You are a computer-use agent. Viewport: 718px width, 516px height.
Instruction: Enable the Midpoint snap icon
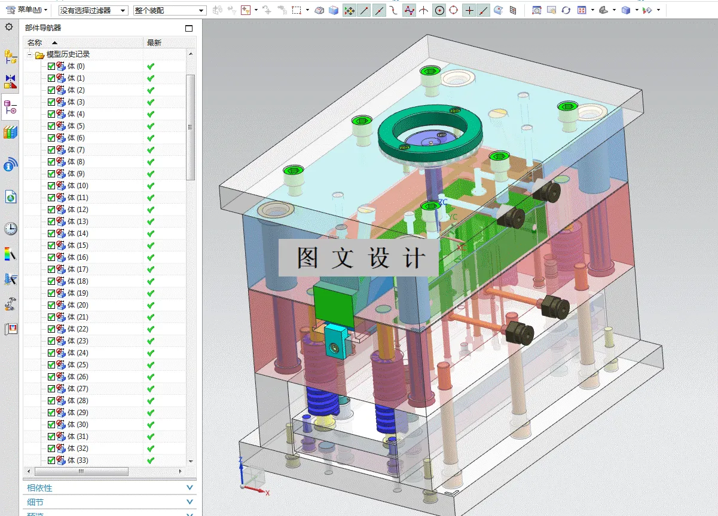coord(378,10)
